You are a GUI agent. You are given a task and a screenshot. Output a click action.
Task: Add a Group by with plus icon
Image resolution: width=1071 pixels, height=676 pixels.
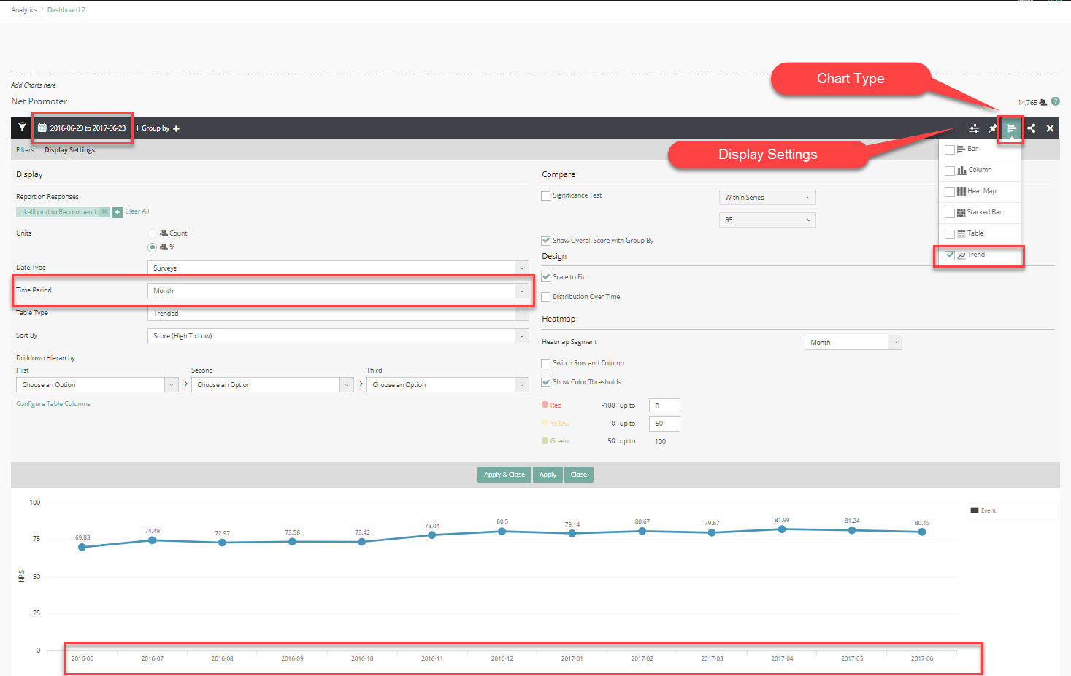pos(176,128)
